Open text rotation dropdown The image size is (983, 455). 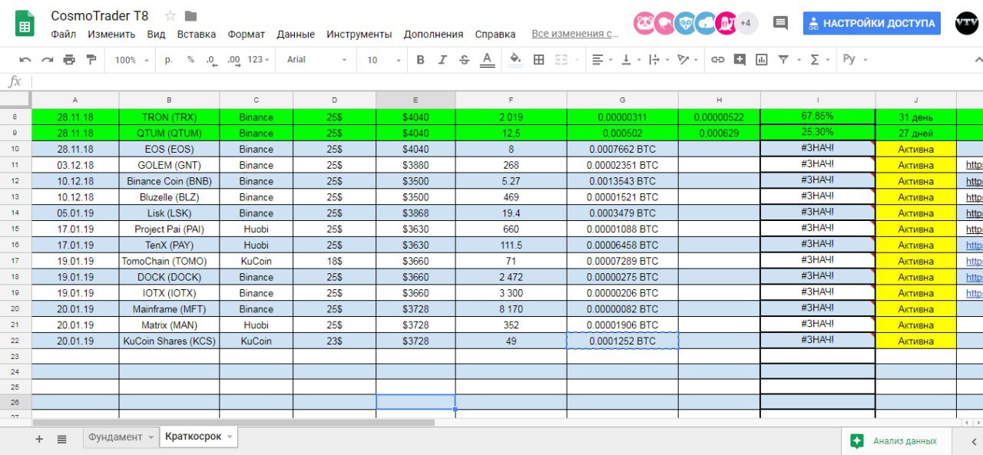687,60
